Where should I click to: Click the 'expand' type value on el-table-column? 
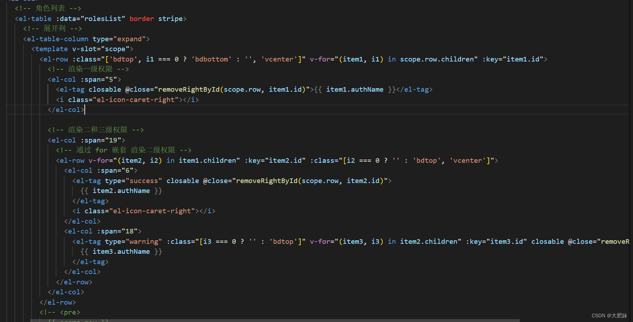coord(130,39)
